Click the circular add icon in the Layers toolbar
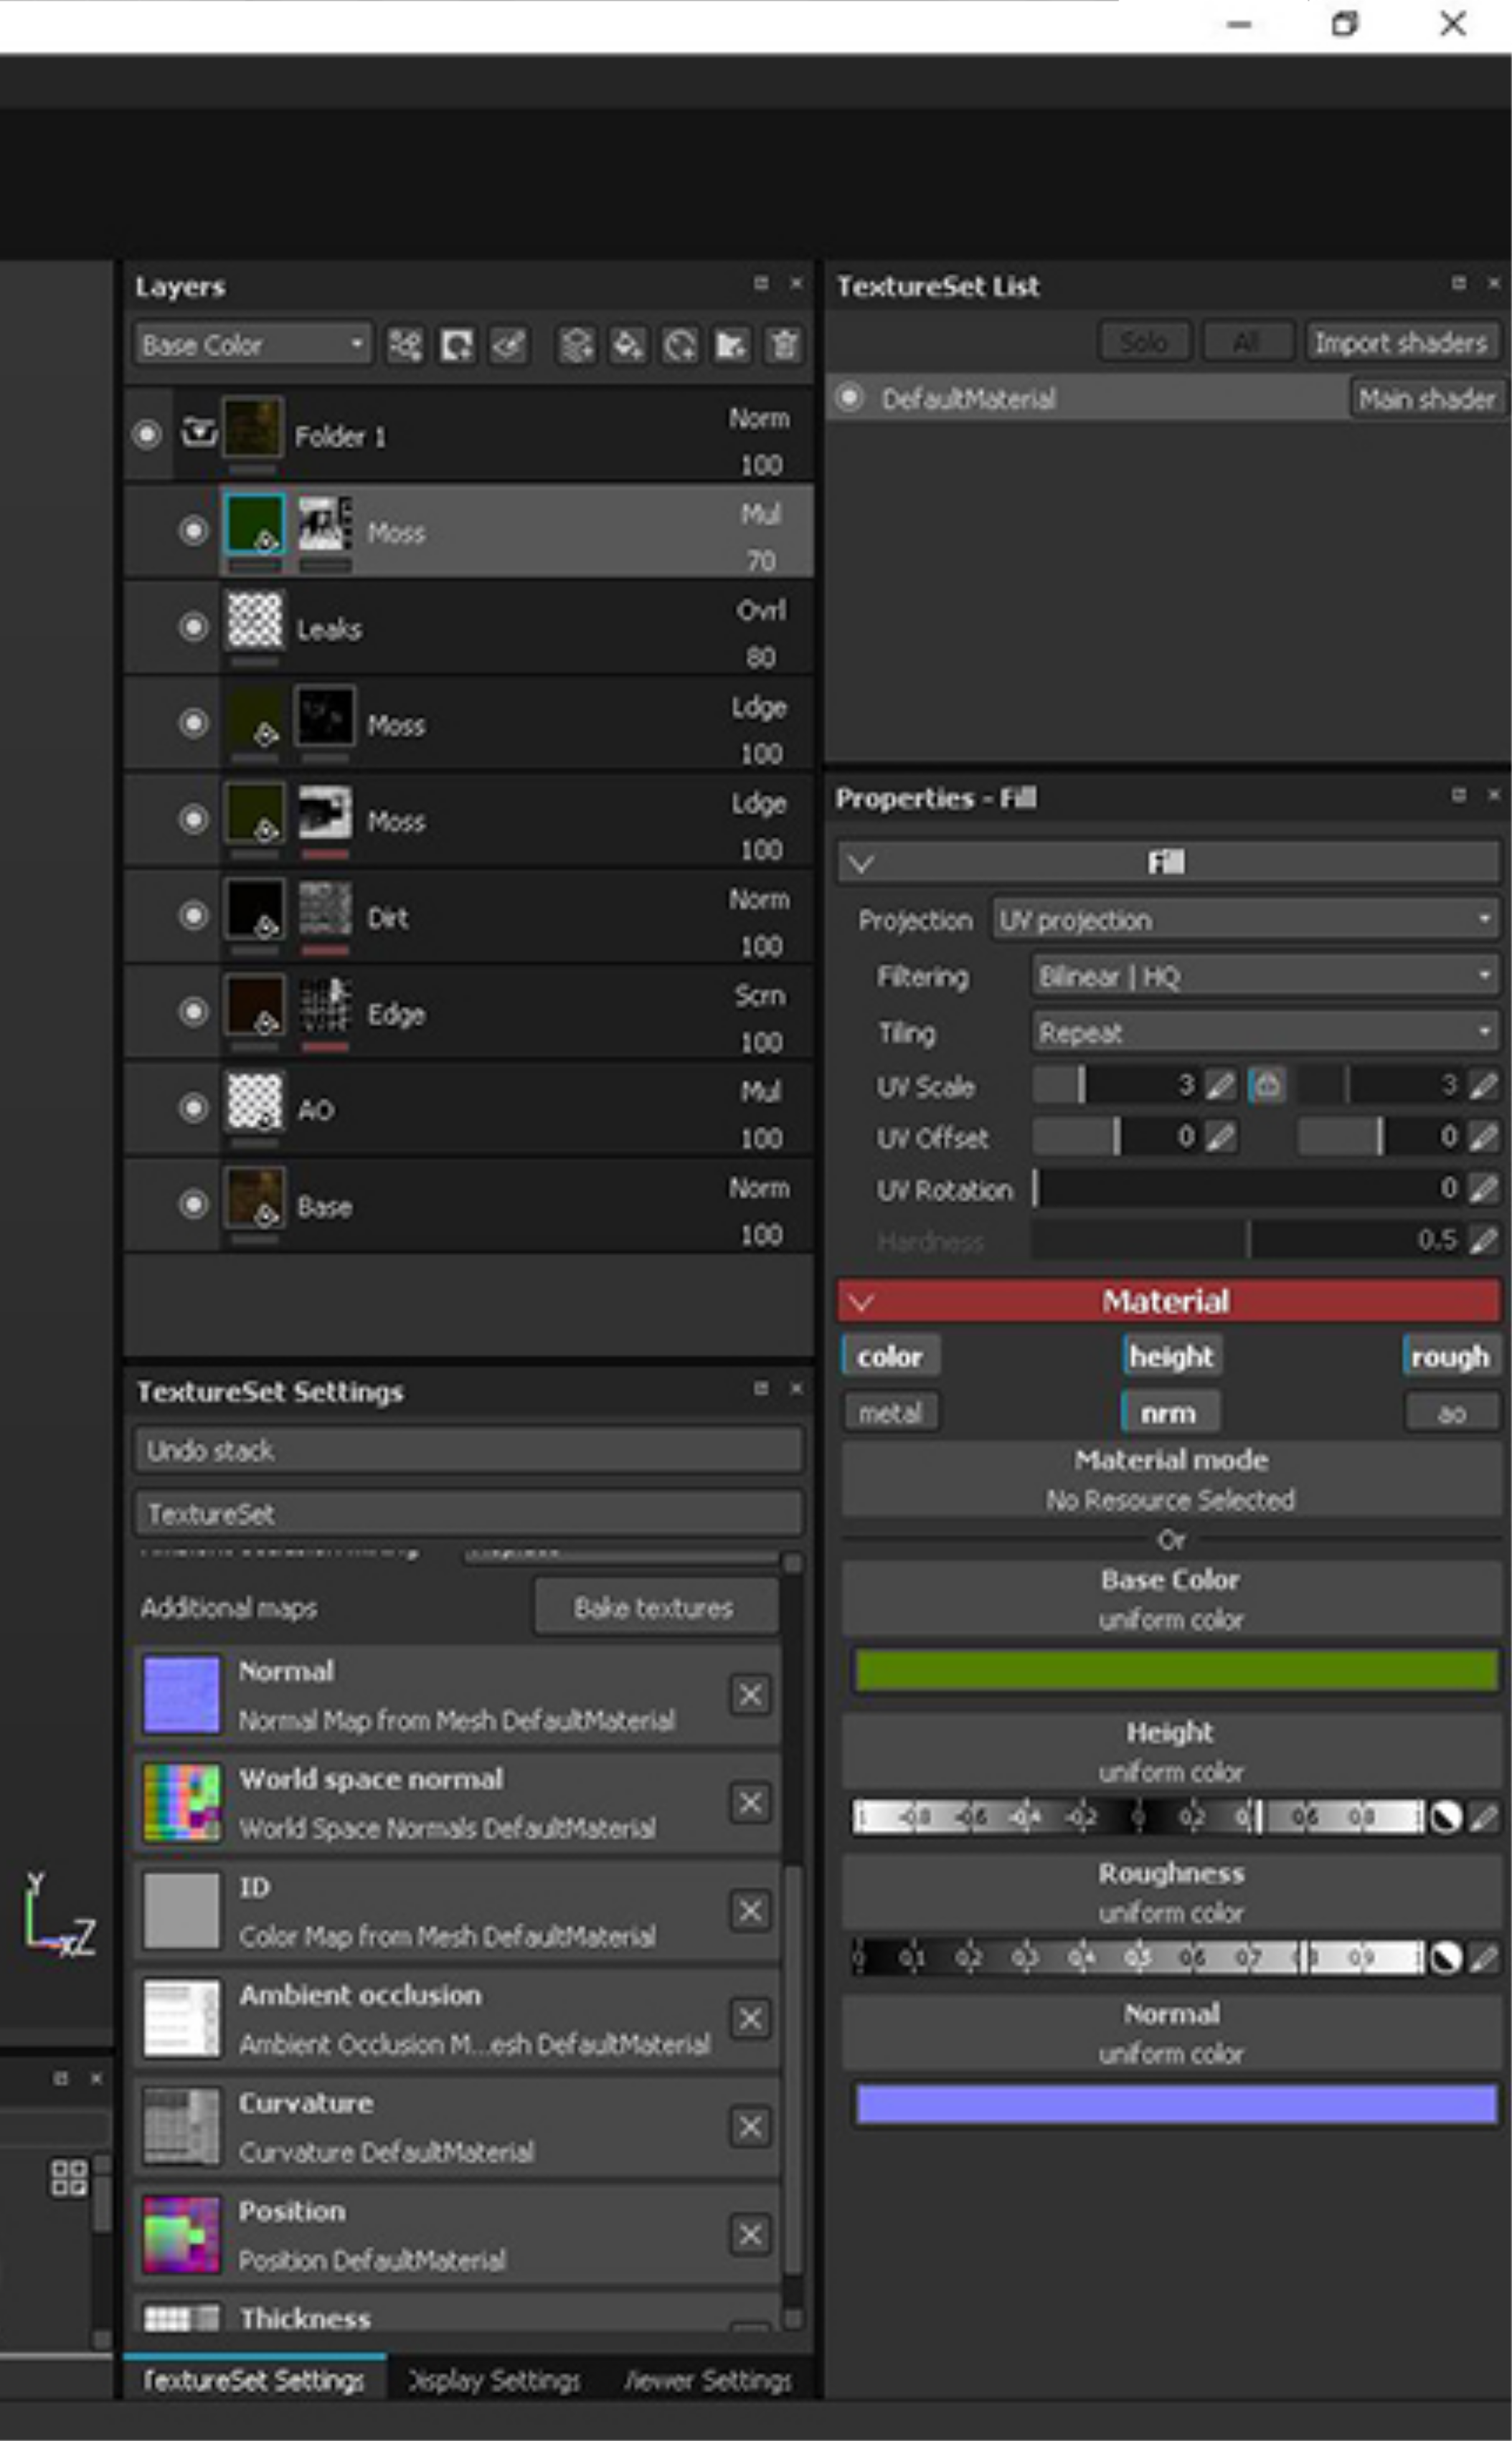 pos(680,346)
